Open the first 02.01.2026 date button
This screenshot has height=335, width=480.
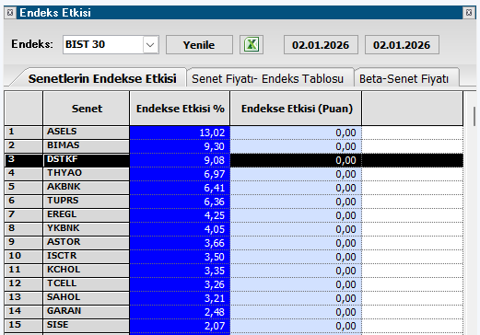[321, 45]
